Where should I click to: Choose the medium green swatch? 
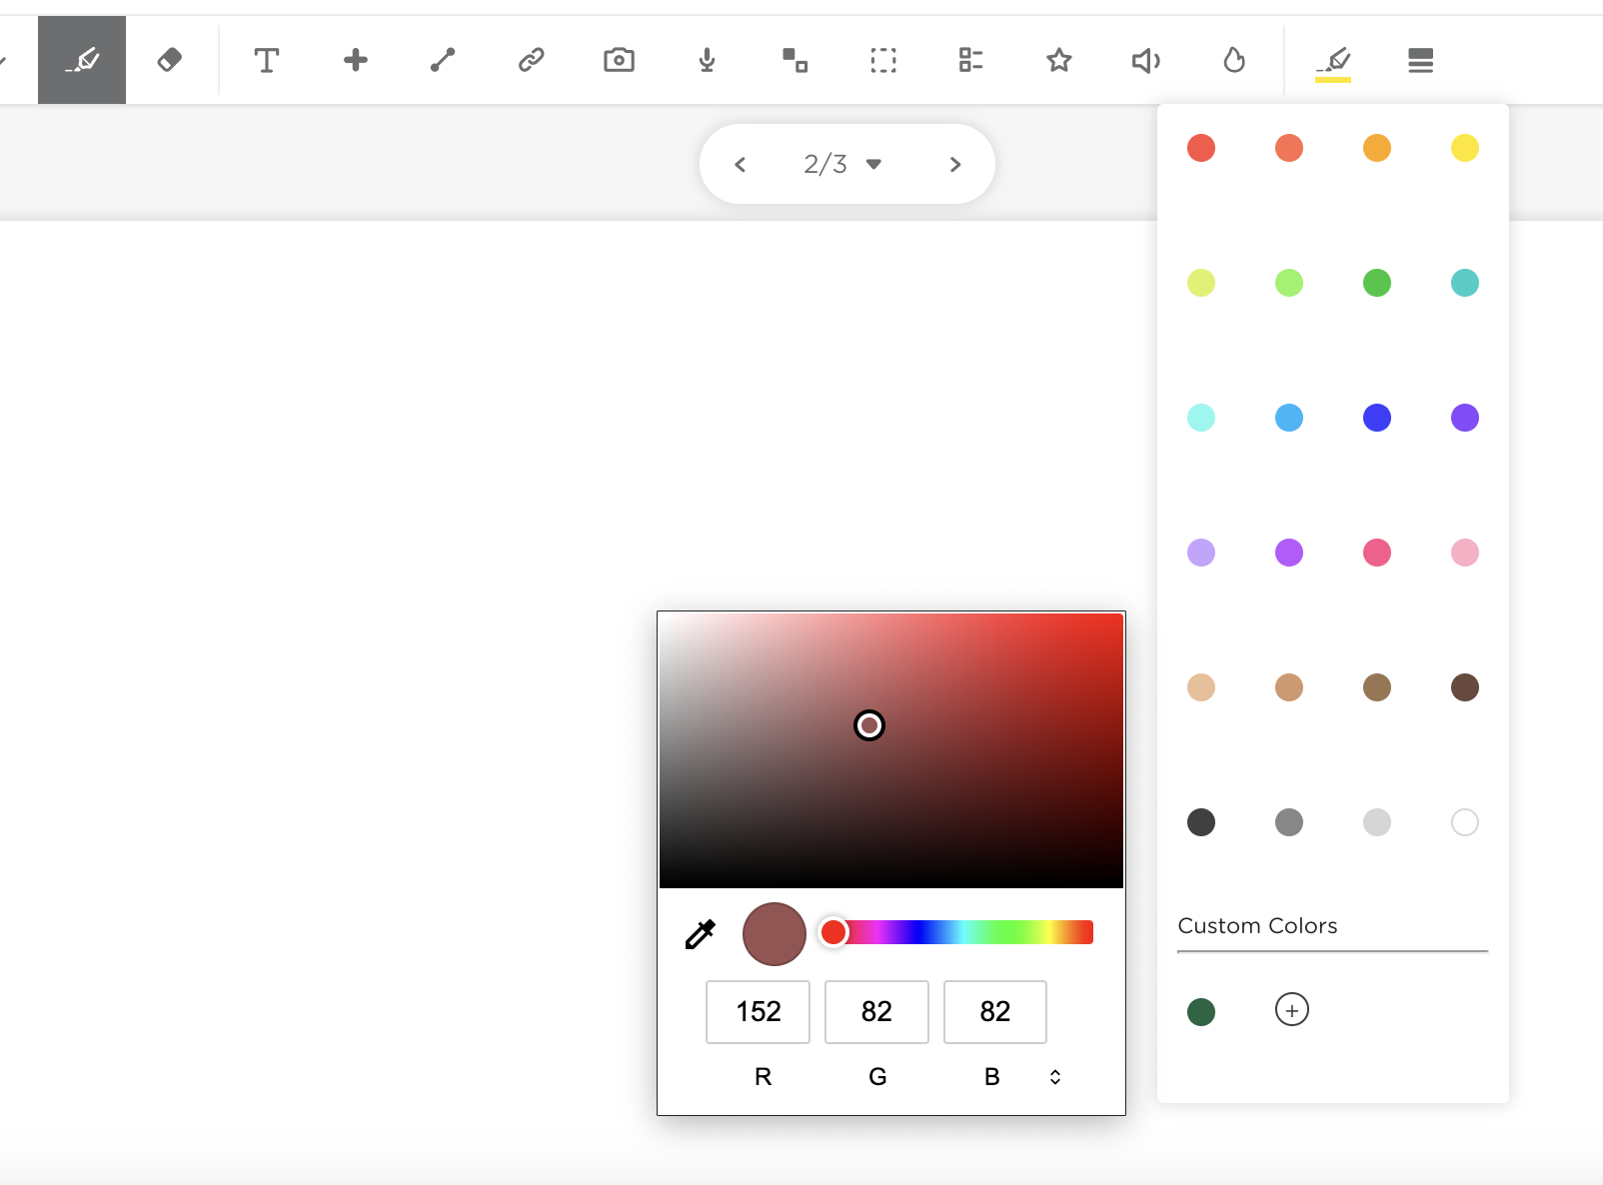pyautogui.click(x=1377, y=283)
